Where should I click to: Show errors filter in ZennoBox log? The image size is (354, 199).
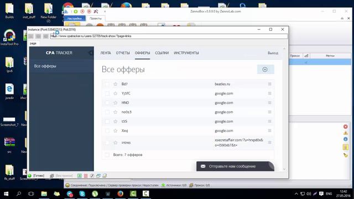tap(345, 127)
